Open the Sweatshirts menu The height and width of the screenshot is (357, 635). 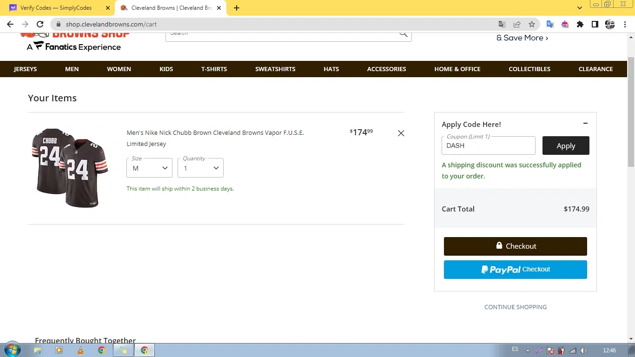[x=275, y=69]
